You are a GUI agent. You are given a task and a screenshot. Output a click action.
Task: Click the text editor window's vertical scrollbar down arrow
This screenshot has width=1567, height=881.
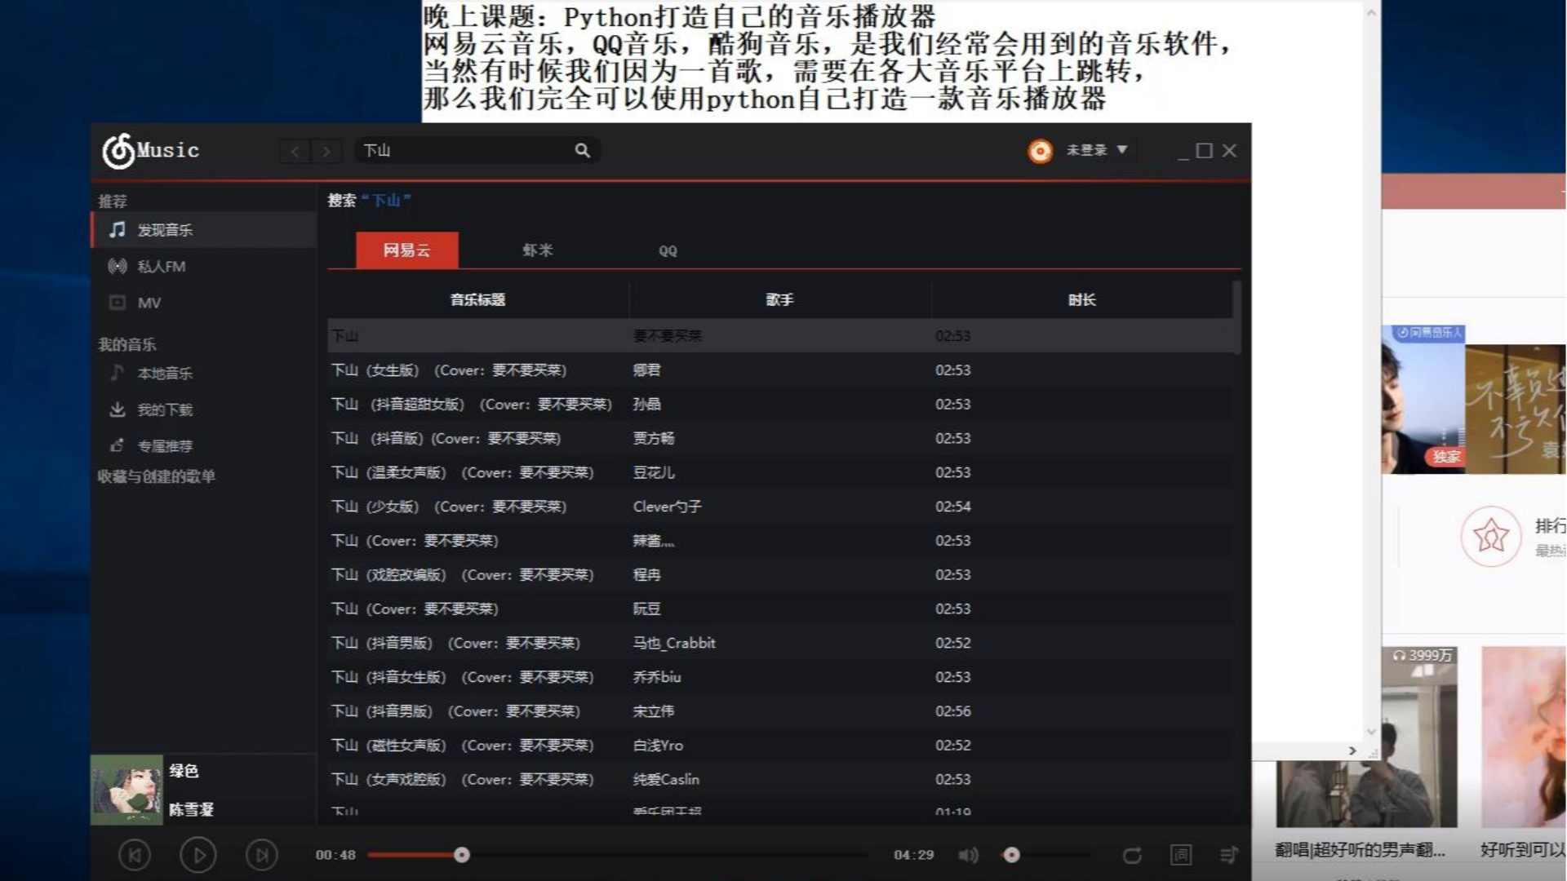1371,732
